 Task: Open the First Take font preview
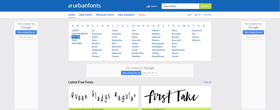[x=176, y=97]
